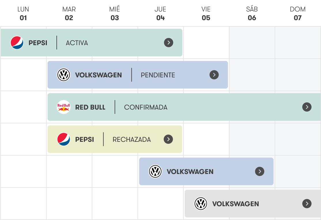
Task: Open the blue Volkswagen bar chevron
Action: coord(260,171)
